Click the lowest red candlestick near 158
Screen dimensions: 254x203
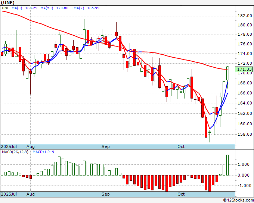pos(206,128)
